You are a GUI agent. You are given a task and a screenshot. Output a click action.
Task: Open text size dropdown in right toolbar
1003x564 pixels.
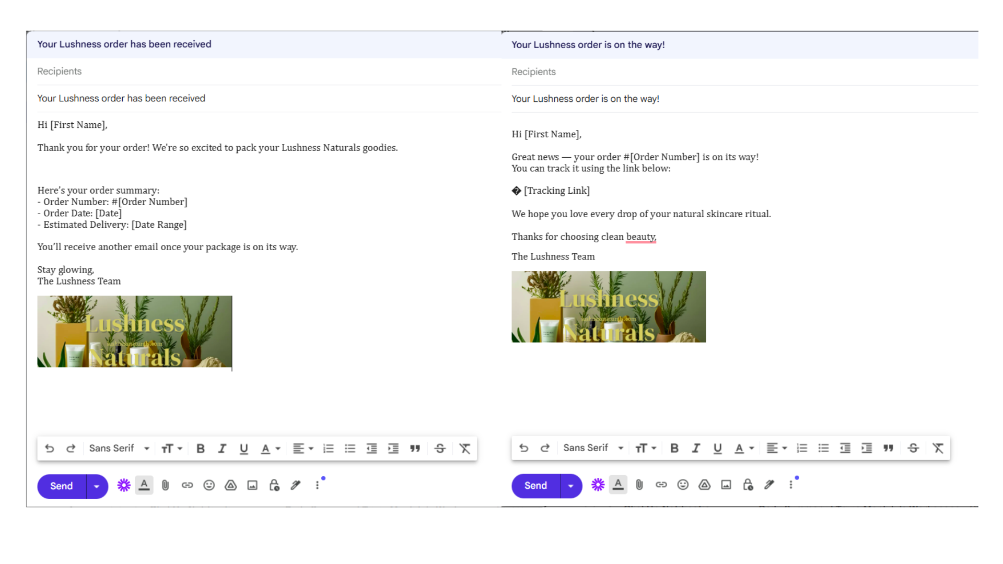click(645, 448)
